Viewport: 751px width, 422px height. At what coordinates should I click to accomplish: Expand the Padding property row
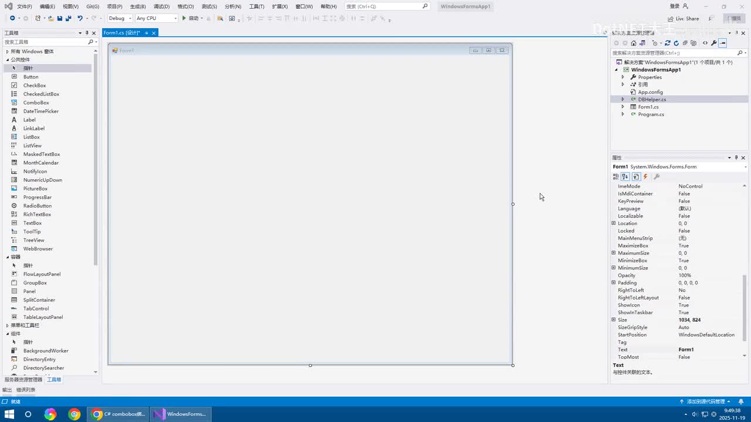click(614, 283)
